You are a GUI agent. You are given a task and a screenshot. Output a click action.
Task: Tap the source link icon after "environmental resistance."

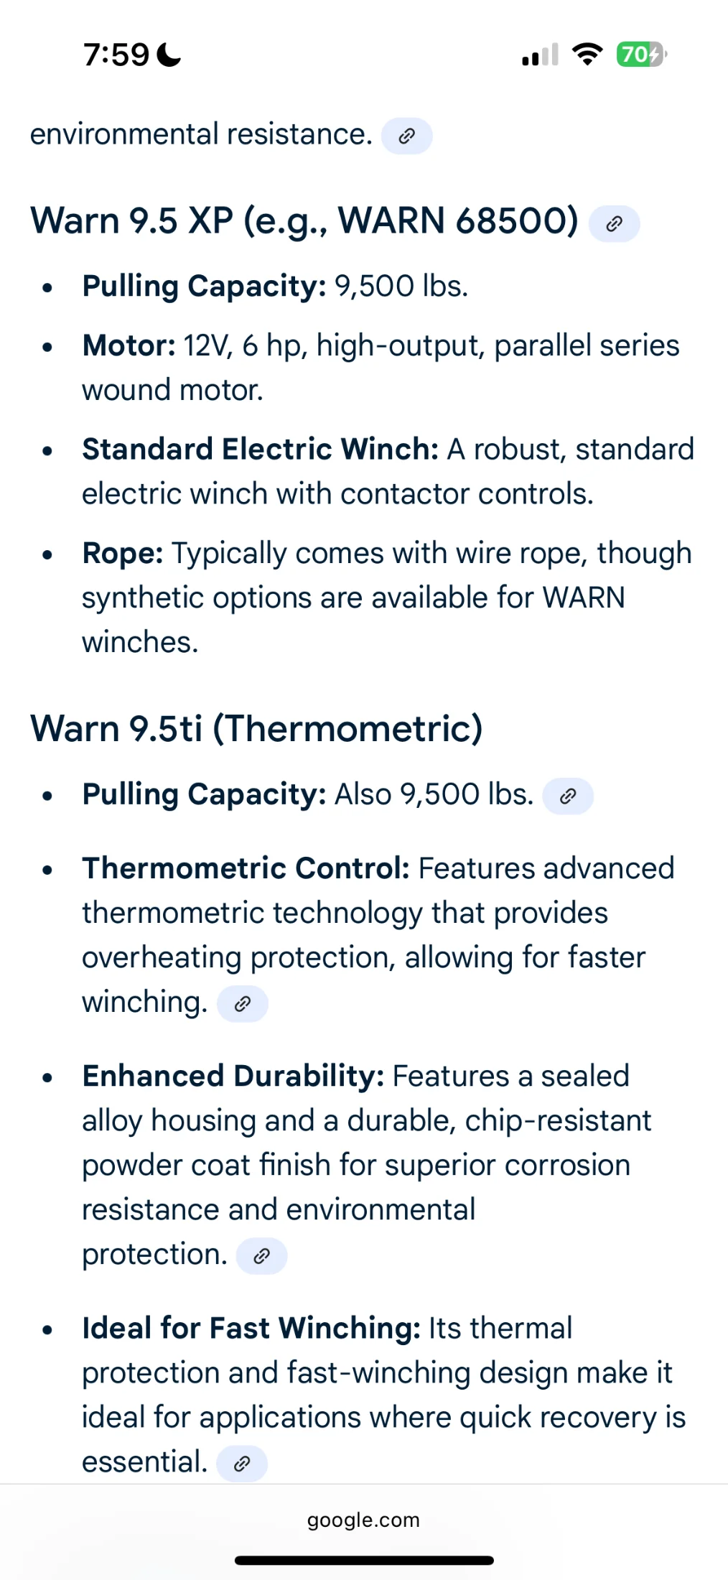[x=406, y=136]
